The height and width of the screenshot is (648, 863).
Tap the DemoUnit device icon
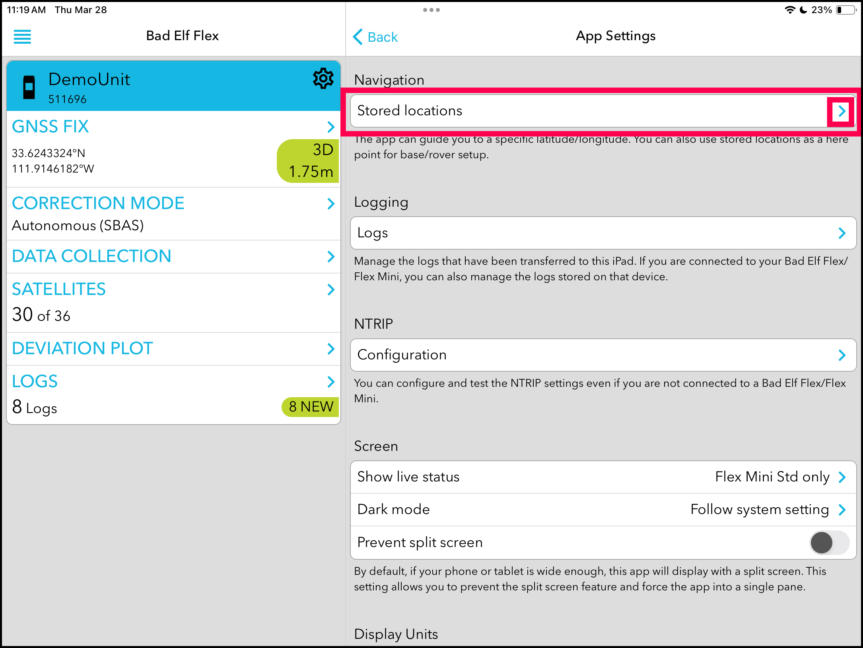29,87
